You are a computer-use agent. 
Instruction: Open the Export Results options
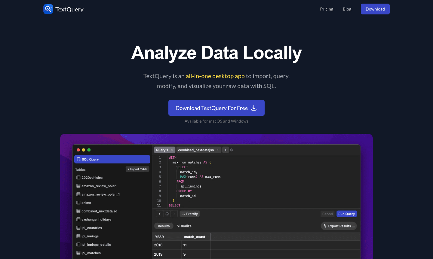pos(339,226)
